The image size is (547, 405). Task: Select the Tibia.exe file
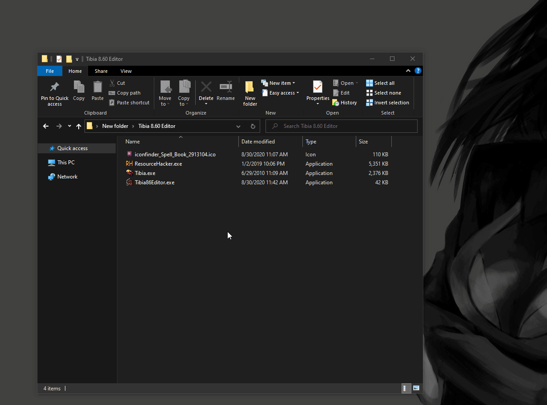(x=145, y=173)
